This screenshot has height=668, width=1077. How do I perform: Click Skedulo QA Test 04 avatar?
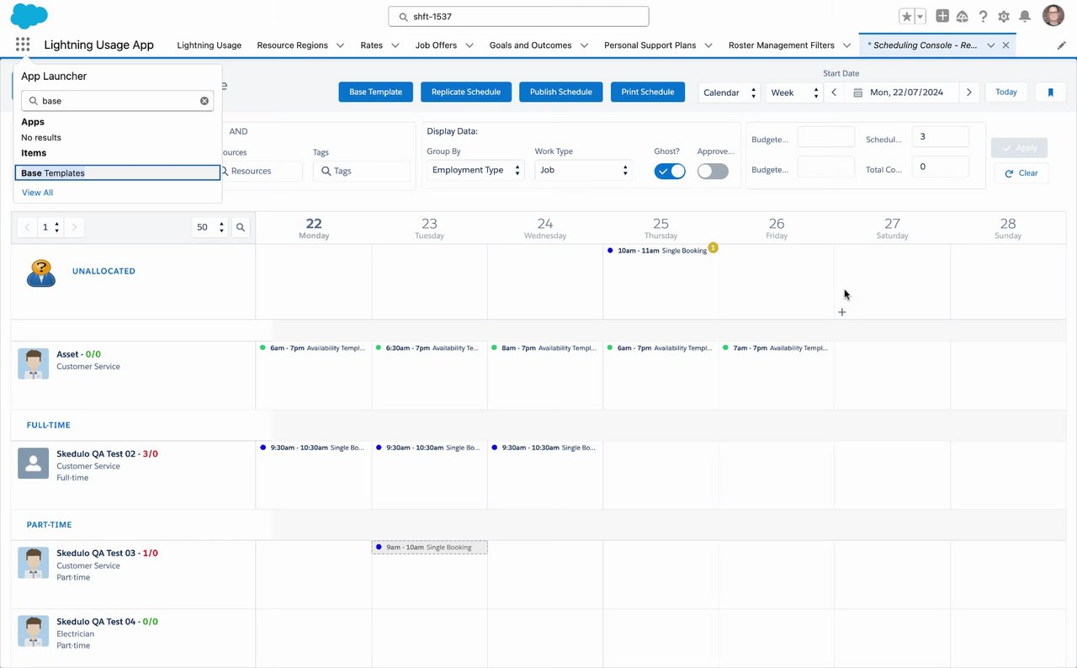click(33, 631)
